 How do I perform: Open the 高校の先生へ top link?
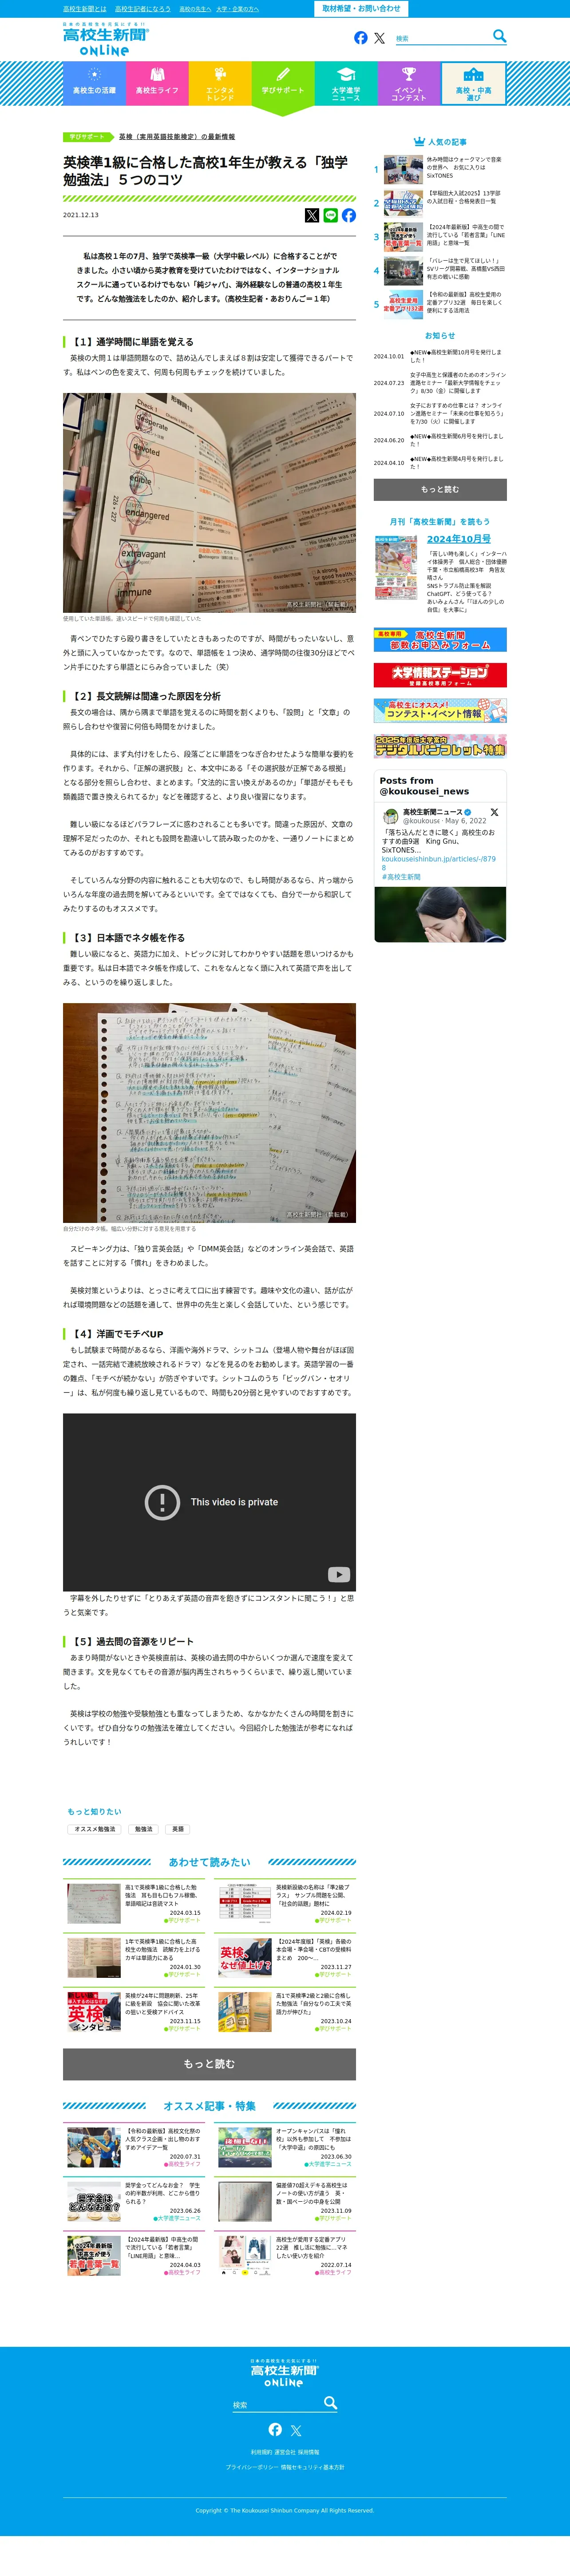[195, 9]
